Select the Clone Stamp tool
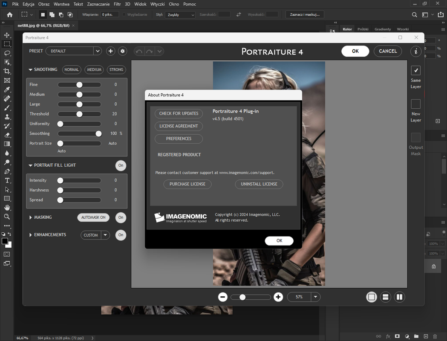 [7, 117]
